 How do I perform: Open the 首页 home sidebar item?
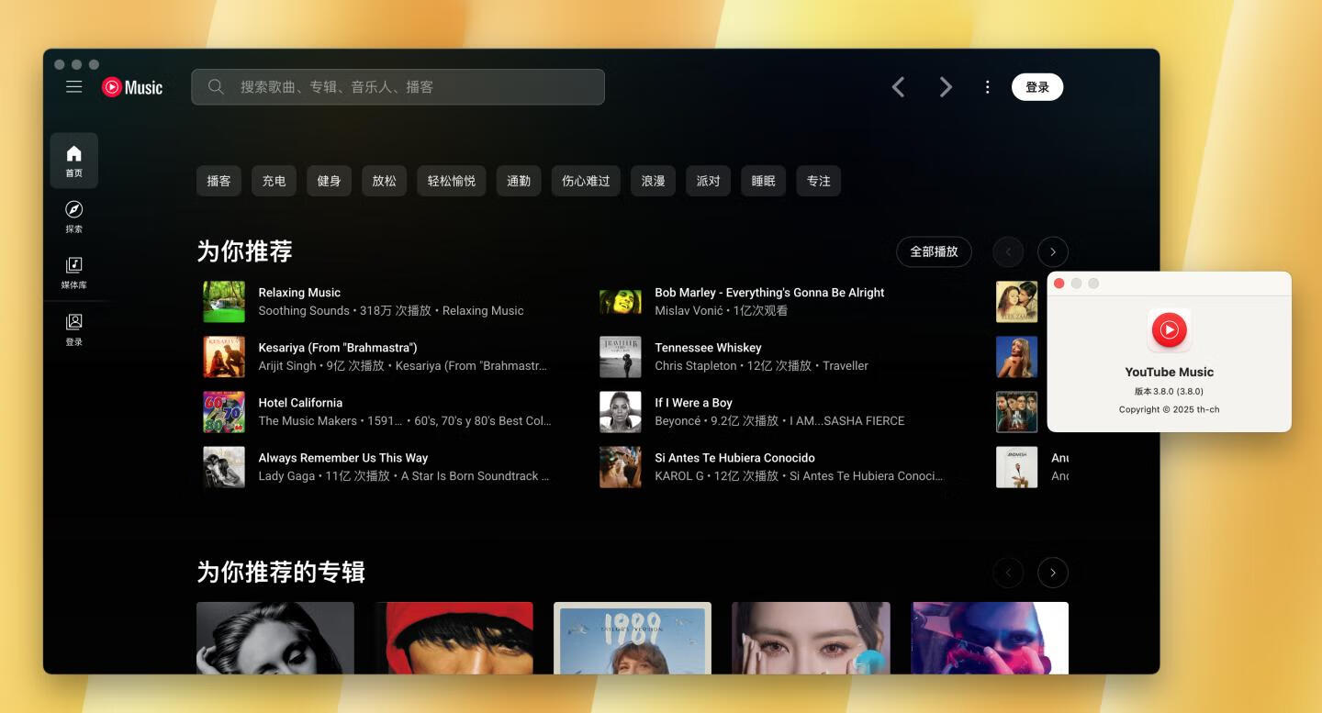[74, 161]
